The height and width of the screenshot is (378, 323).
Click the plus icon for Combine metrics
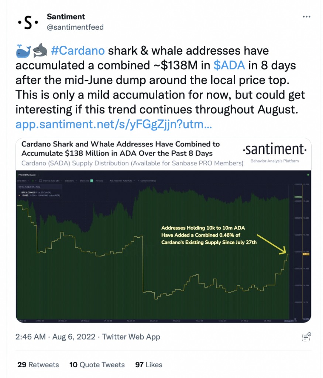[x=138, y=181]
